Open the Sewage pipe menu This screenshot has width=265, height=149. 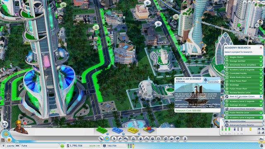click(x=126, y=139)
